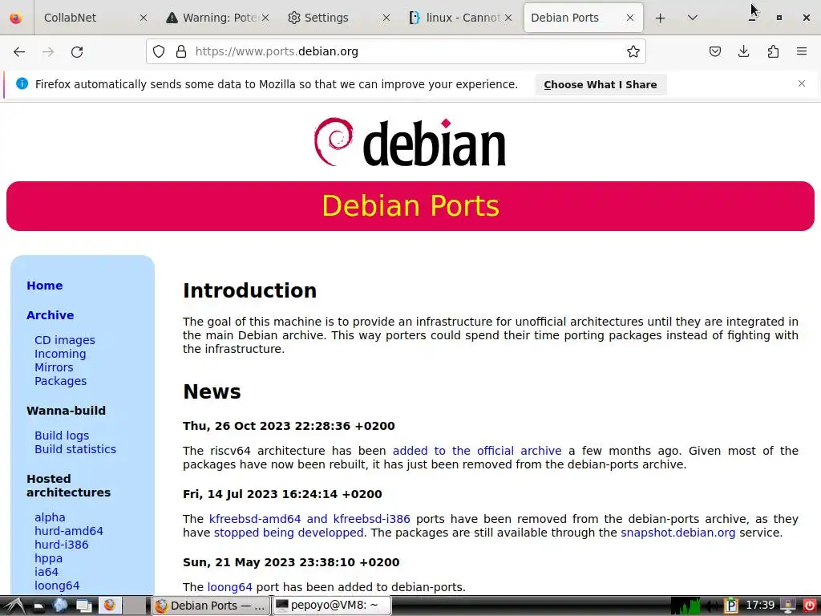Dismiss the Firefox data notification bar
Image resolution: width=821 pixels, height=616 pixels.
tap(802, 83)
